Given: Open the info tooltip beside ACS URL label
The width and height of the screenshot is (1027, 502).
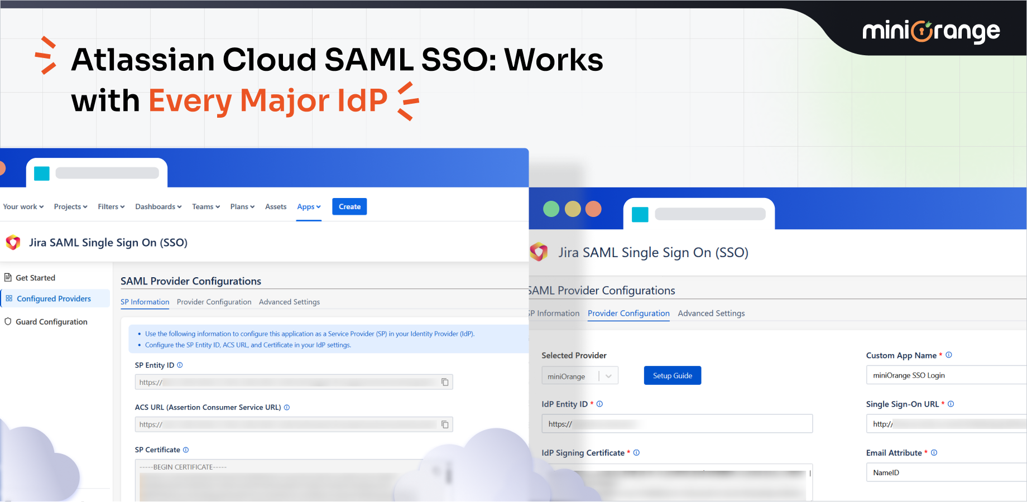Looking at the screenshot, I should [287, 407].
